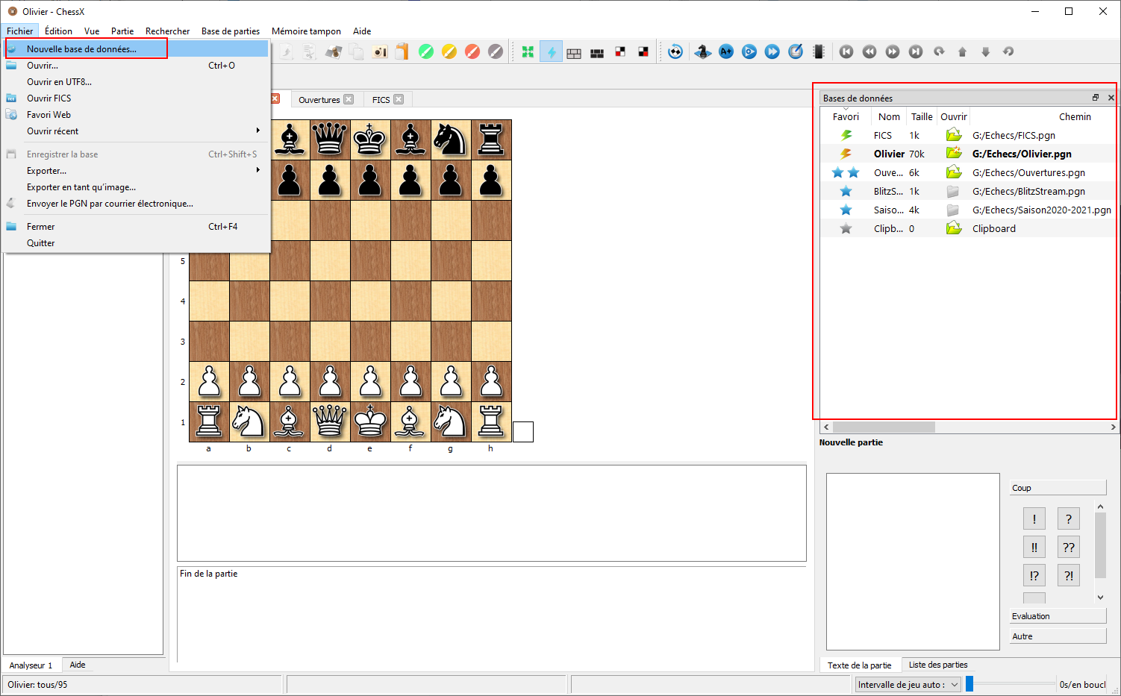1121x696 pixels.
Task: Toggle the double-star favorite for Ouvertures database
Action: point(846,172)
